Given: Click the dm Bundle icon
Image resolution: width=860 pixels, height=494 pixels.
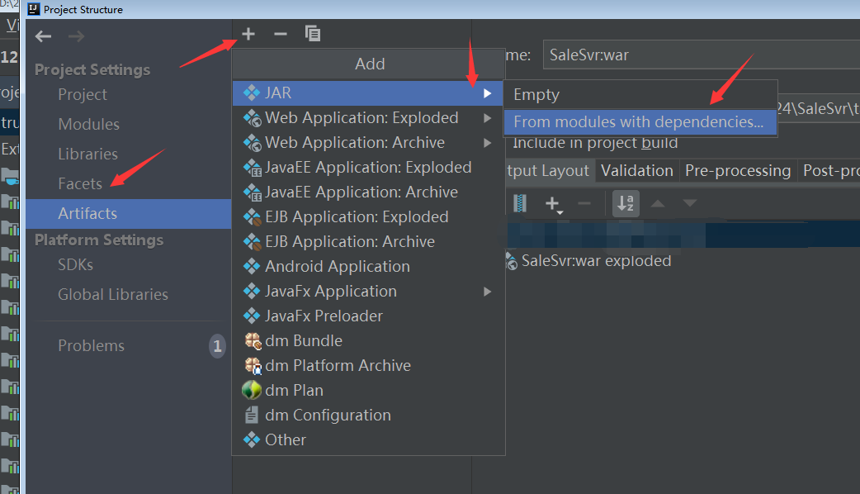Looking at the screenshot, I should [x=253, y=341].
